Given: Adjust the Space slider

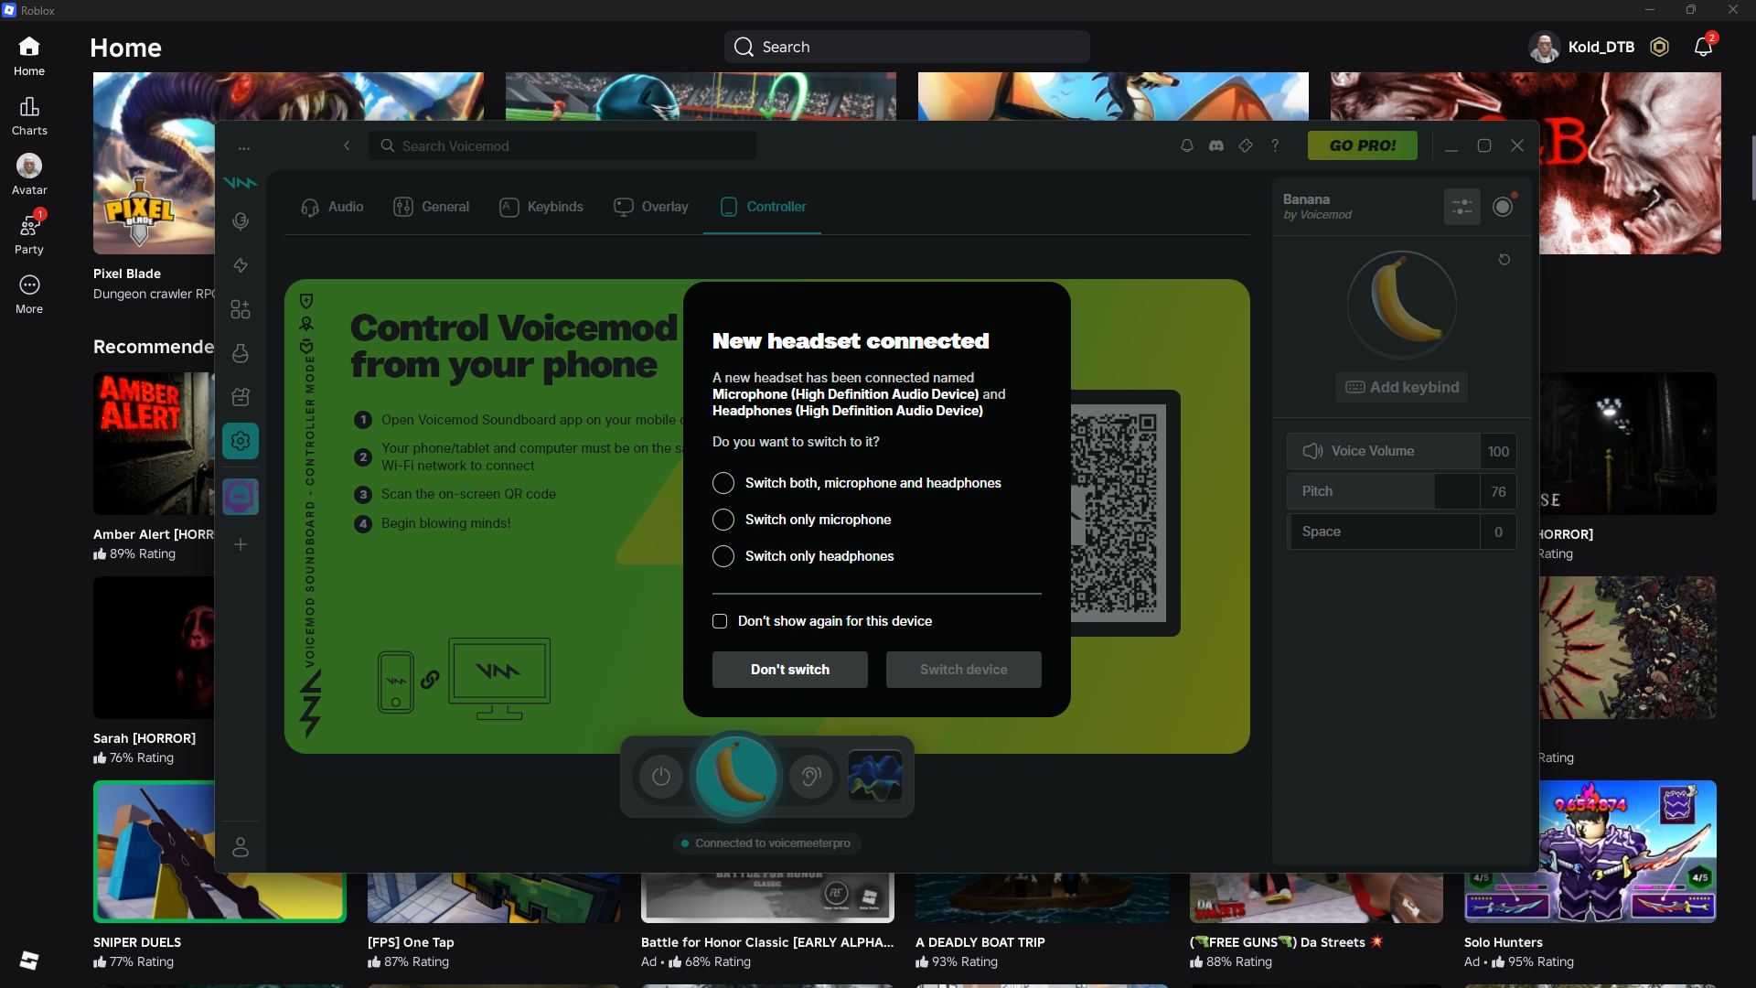Looking at the screenshot, I should (x=1383, y=532).
